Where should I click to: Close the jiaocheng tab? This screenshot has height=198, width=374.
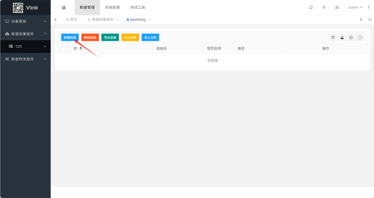(149, 20)
